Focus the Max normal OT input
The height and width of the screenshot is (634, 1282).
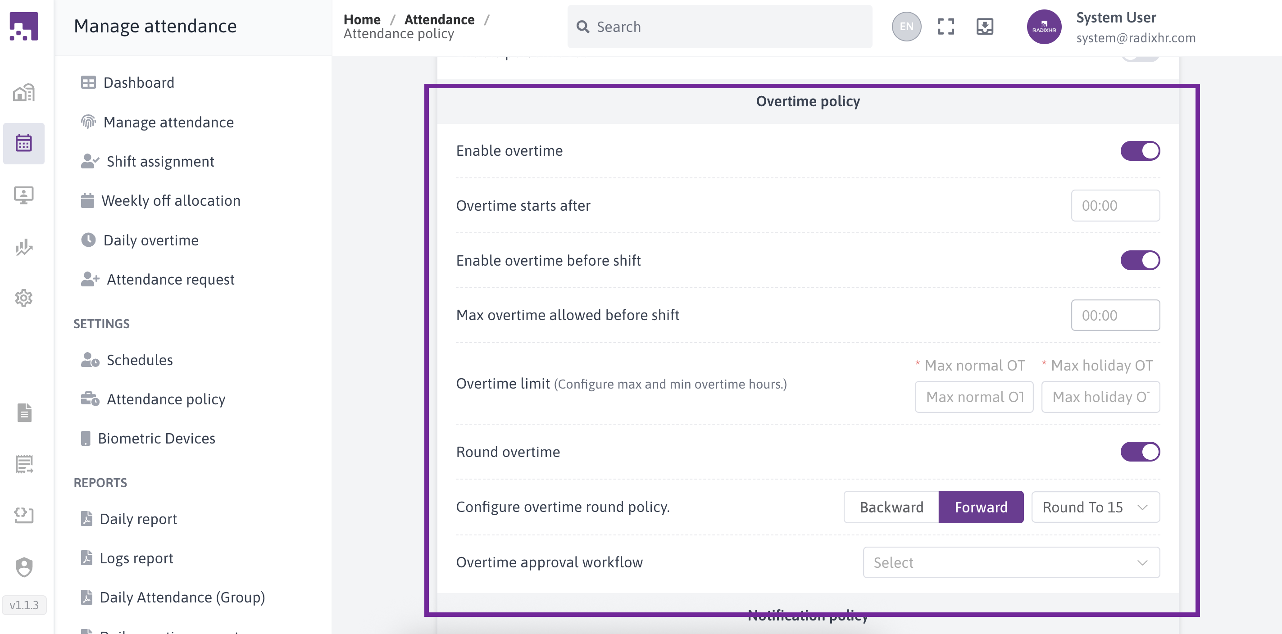tap(973, 397)
